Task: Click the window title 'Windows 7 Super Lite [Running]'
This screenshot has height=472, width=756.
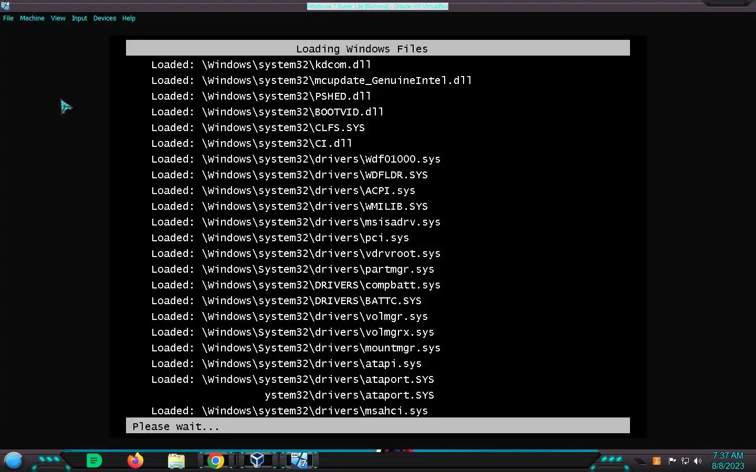Action: tap(377, 6)
